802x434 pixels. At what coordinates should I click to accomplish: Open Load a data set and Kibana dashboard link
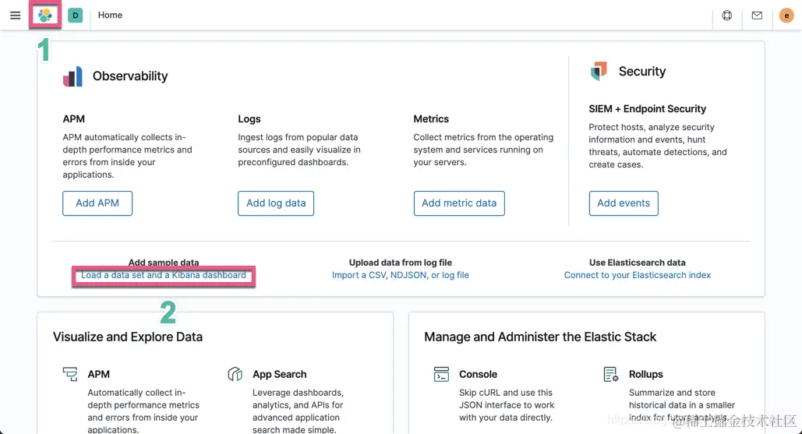[164, 275]
